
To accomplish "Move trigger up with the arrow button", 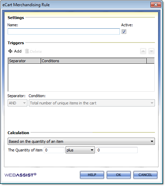I will pyautogui.click(x=143, y=51).
